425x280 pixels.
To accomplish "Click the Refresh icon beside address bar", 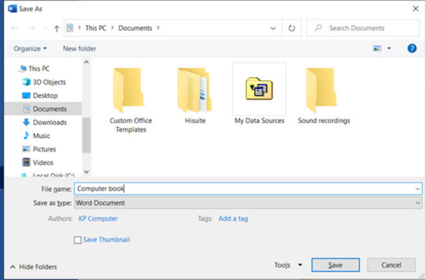I will point(292,28).
